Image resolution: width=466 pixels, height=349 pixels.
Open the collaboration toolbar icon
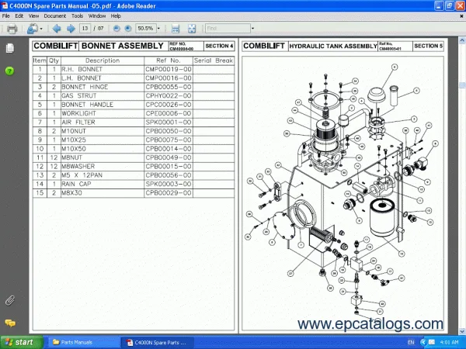(32, 29)
